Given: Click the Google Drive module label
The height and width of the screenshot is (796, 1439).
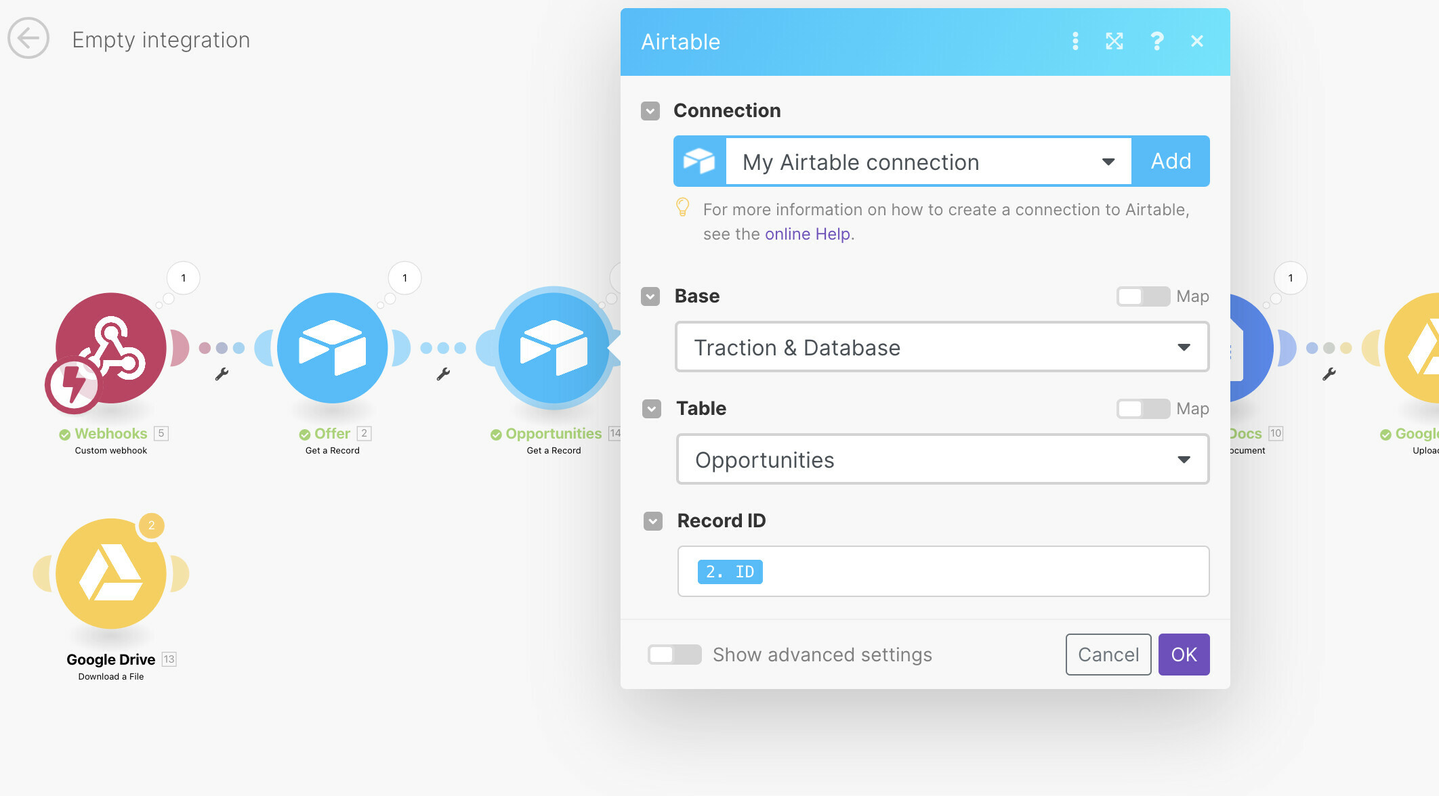Looking at the screenshot, I should point(110,659).
